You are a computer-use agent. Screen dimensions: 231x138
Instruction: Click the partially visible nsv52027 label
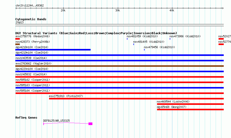225,36
